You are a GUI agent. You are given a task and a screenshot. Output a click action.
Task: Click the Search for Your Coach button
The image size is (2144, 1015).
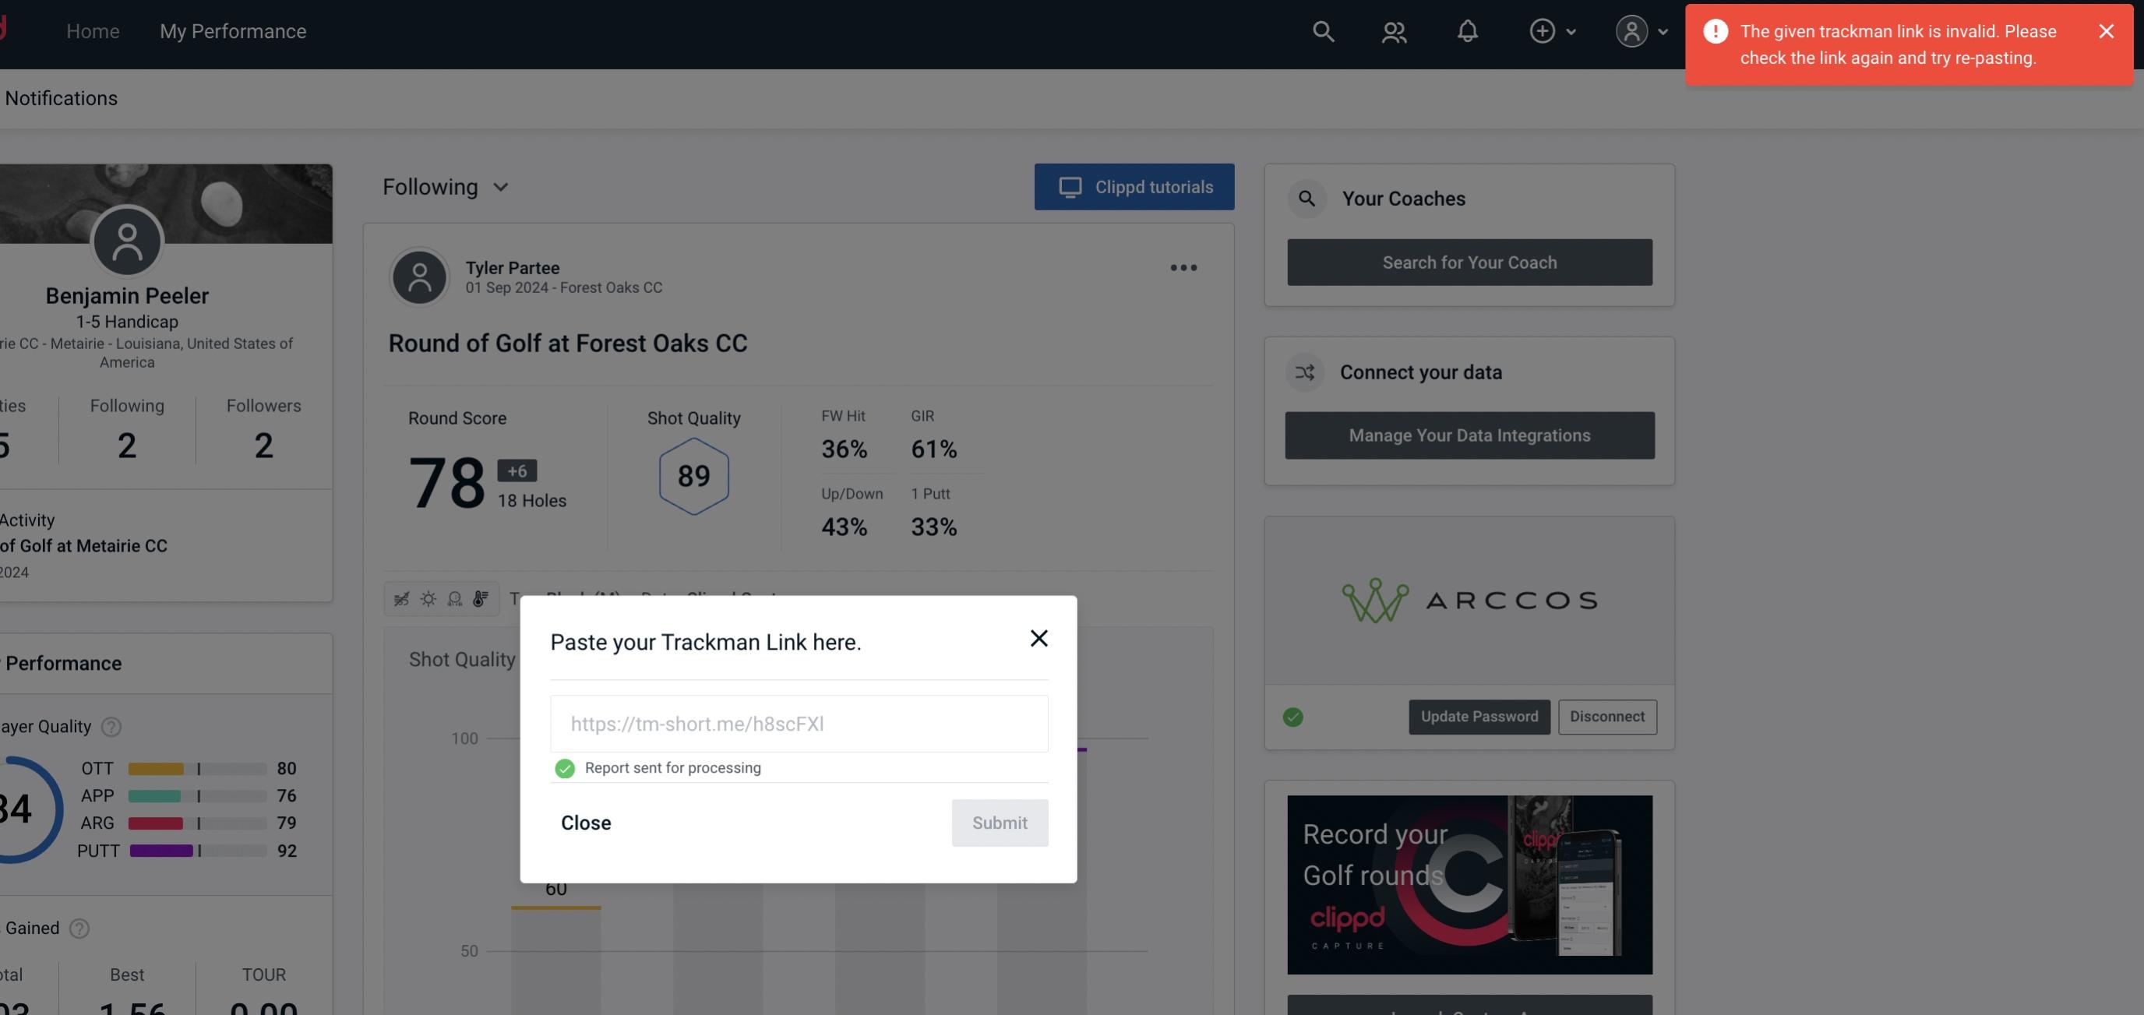pyautogui.click(x=1470, y=261)
